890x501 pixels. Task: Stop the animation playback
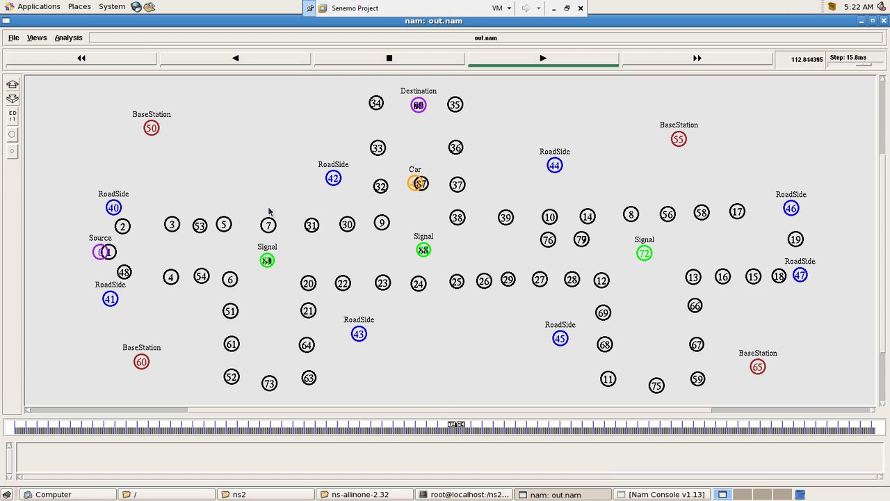(389, 58)
